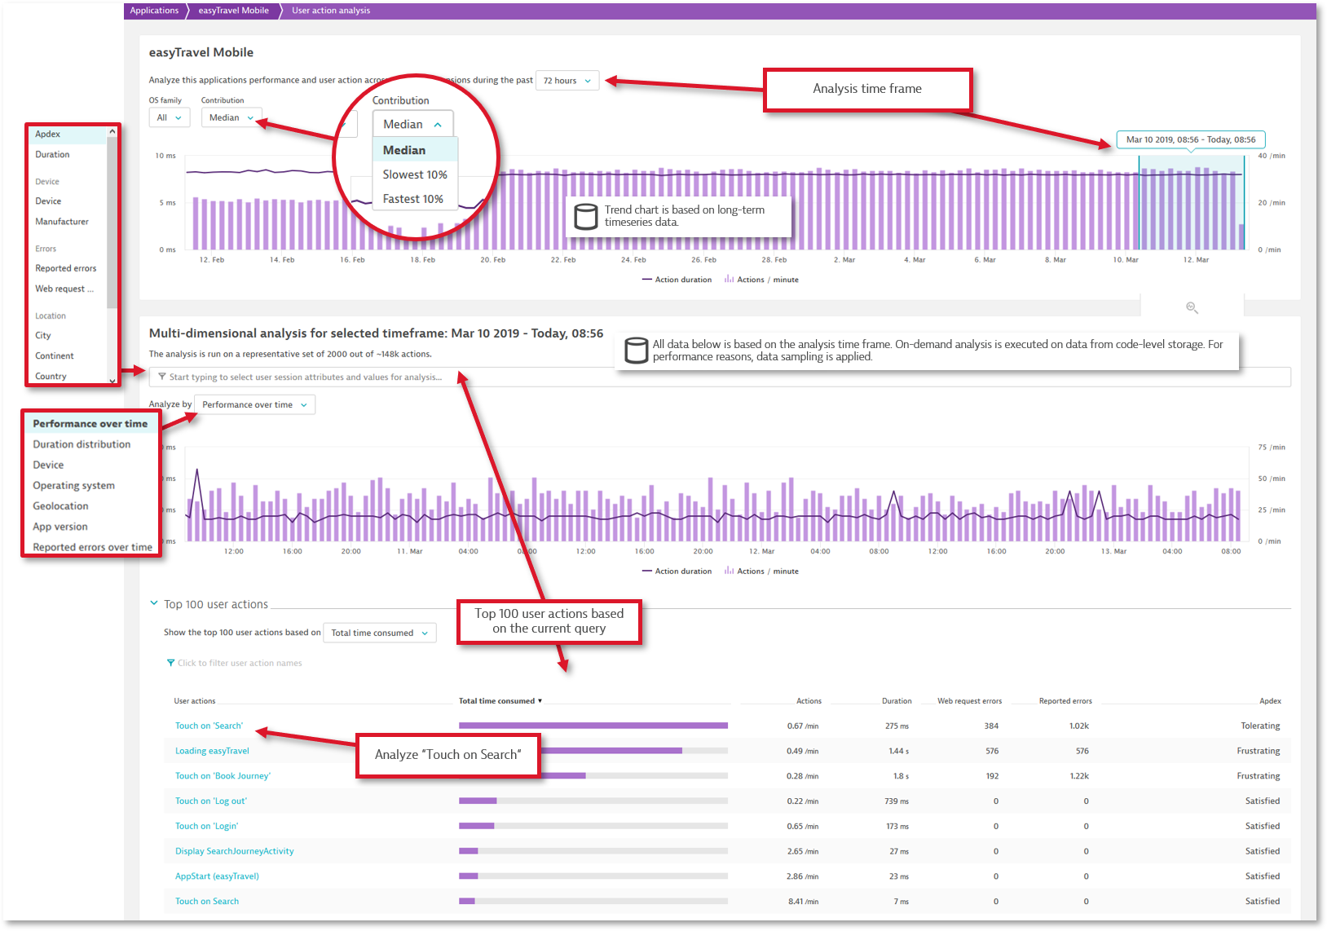Choose Operating system analysis option

(x=73, y=485)
